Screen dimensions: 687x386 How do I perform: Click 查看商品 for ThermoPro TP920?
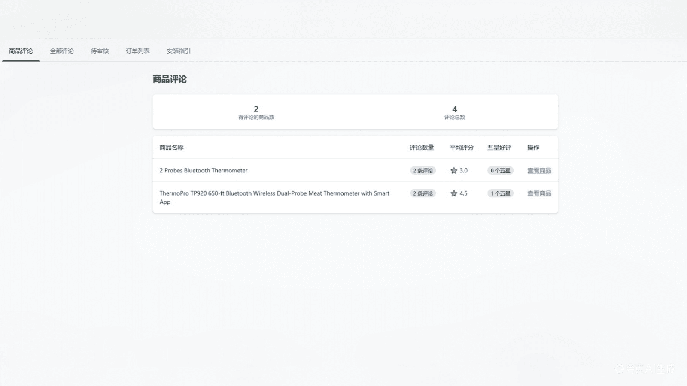[539, 193]
